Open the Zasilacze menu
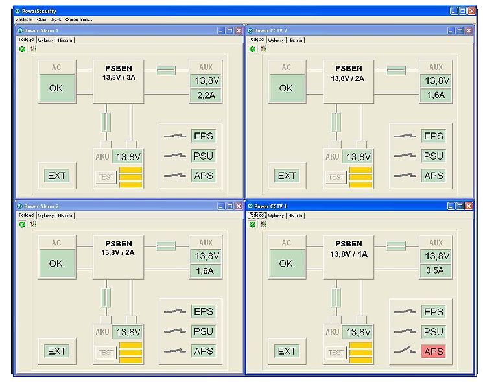The height and width of the screenshot is (382, 483). (x=24, y=19)
